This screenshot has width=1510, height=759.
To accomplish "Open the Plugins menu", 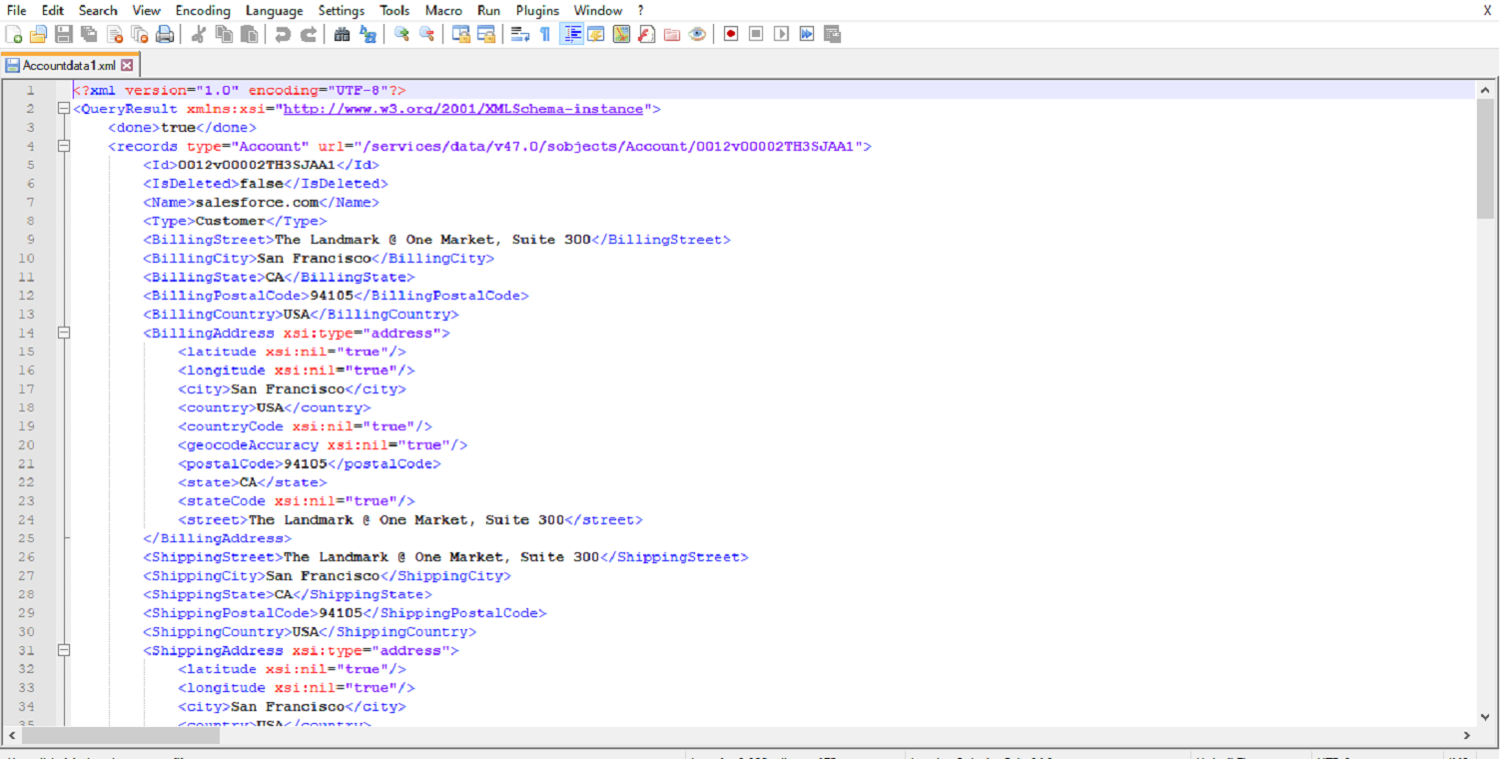I will click(x=537, y=10).
